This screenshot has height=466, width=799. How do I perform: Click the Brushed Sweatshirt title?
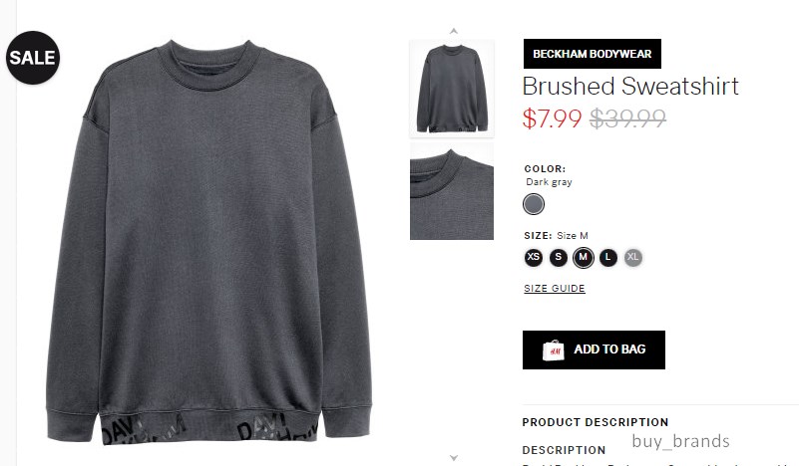630,86
